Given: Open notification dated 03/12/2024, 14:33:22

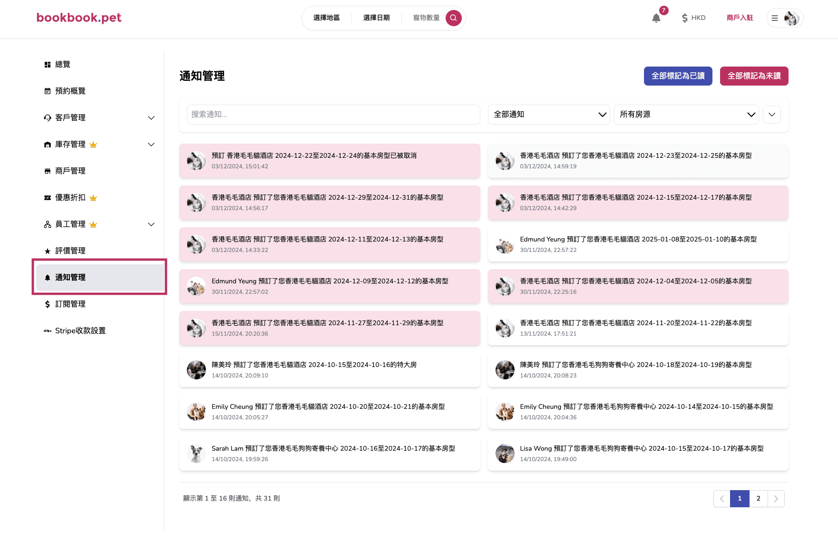Looking at the screenshot, I should click(330, 244).
